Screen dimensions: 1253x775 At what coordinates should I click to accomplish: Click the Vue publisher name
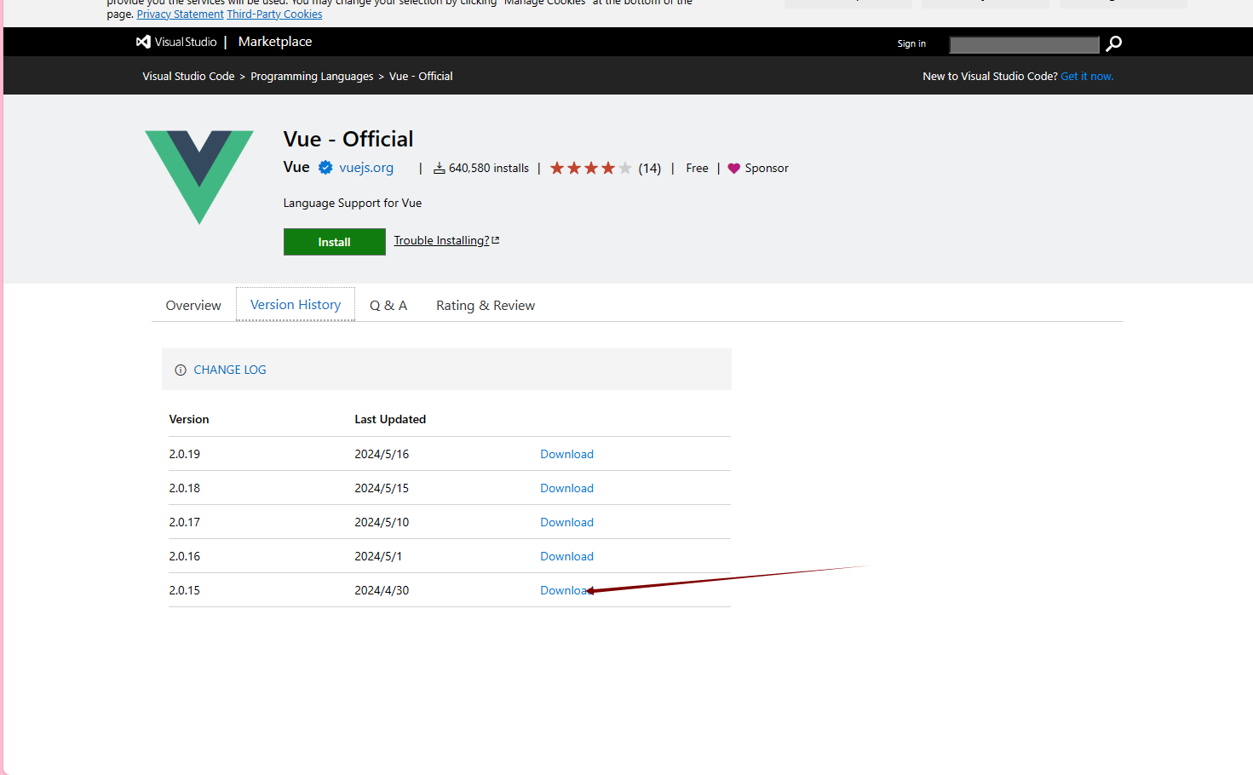(x=296, y=167)
